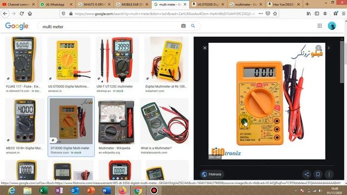Switch to Chrome in the taskbar
Viewport: 347px width, 195px height.
pyautogui.click(x=138, y=190)
